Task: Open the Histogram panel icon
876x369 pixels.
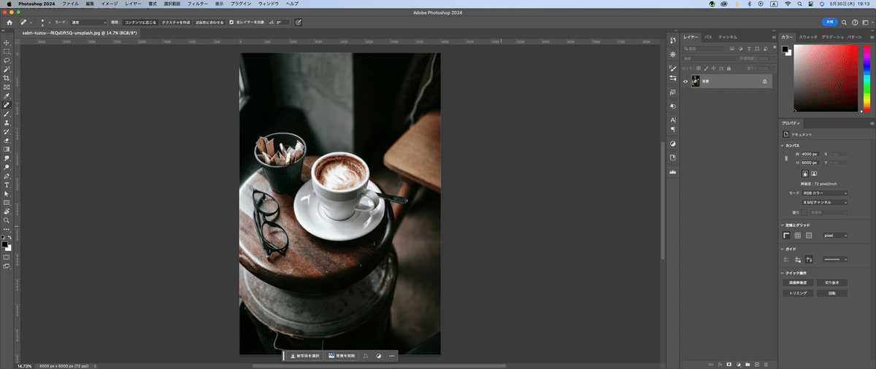Action: pyautogui.click(x=673, y=172)
